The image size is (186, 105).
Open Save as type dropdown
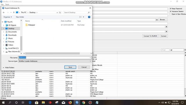[90, 61]
